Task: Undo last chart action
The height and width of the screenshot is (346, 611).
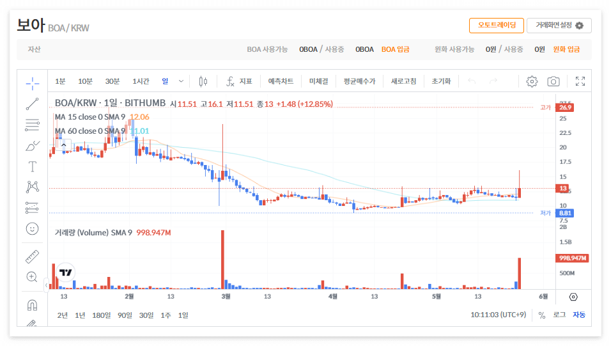Action: click(x=472, y=81)
